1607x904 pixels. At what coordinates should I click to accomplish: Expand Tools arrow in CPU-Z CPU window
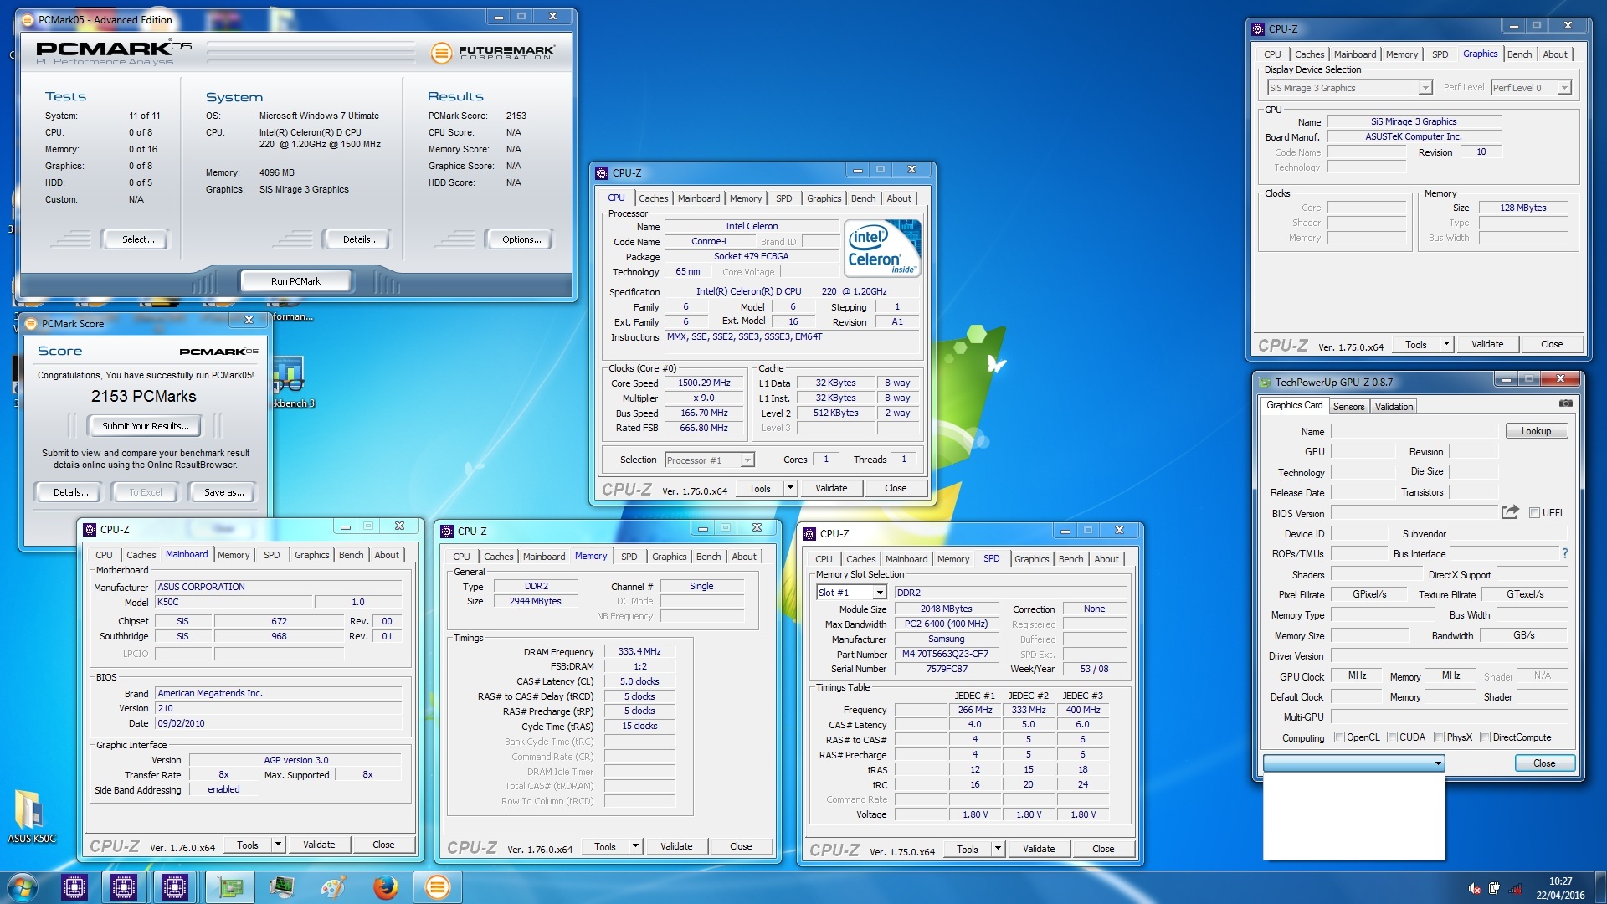(x=789, y=488)
